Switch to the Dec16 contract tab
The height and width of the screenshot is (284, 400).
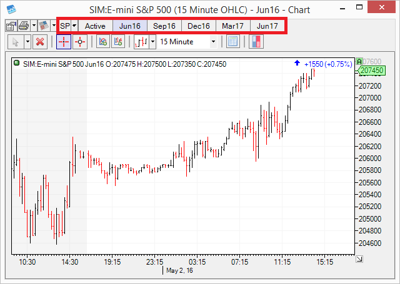(x=199, y=26)
